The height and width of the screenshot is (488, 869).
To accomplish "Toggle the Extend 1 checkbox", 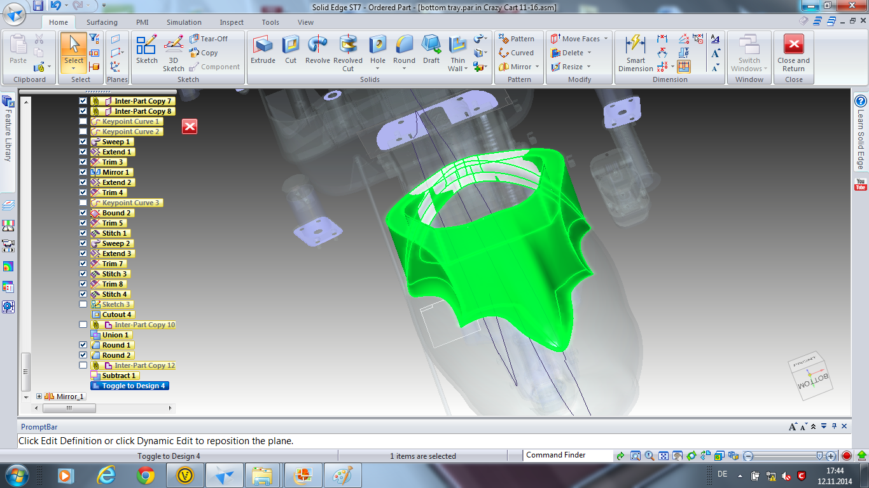I will [x=83, y=152].
